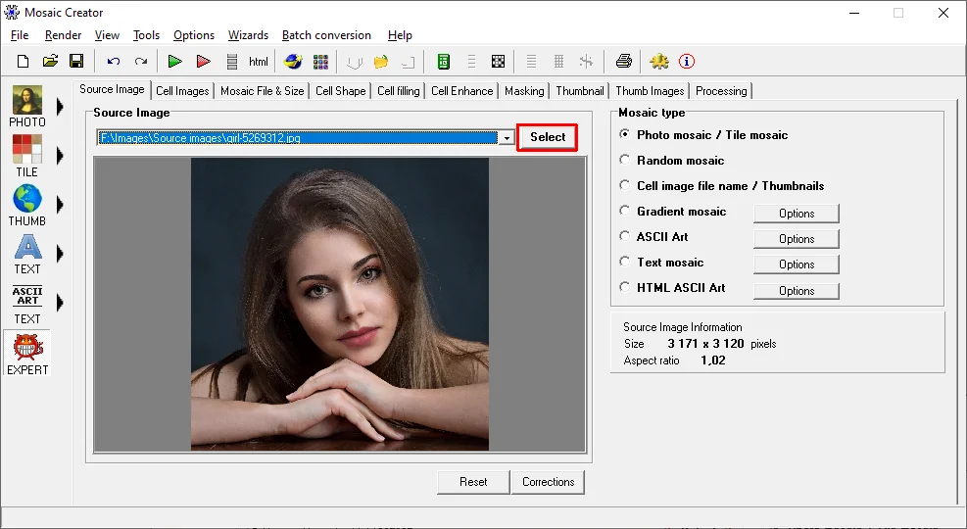This screenshot has height=529, width=967.
Task: Click the globe browser icon in toolbar
Action: click(293, 61)
